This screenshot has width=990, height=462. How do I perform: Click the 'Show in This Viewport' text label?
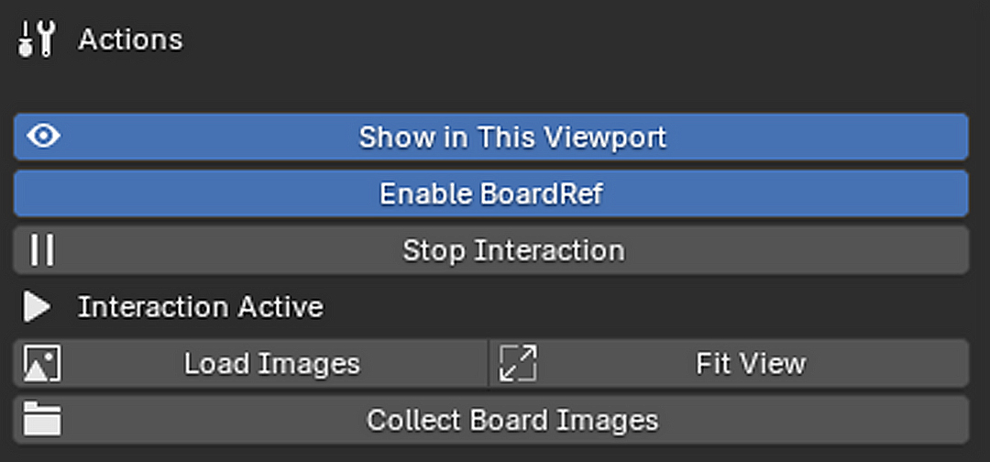click(x=512, y=137)
